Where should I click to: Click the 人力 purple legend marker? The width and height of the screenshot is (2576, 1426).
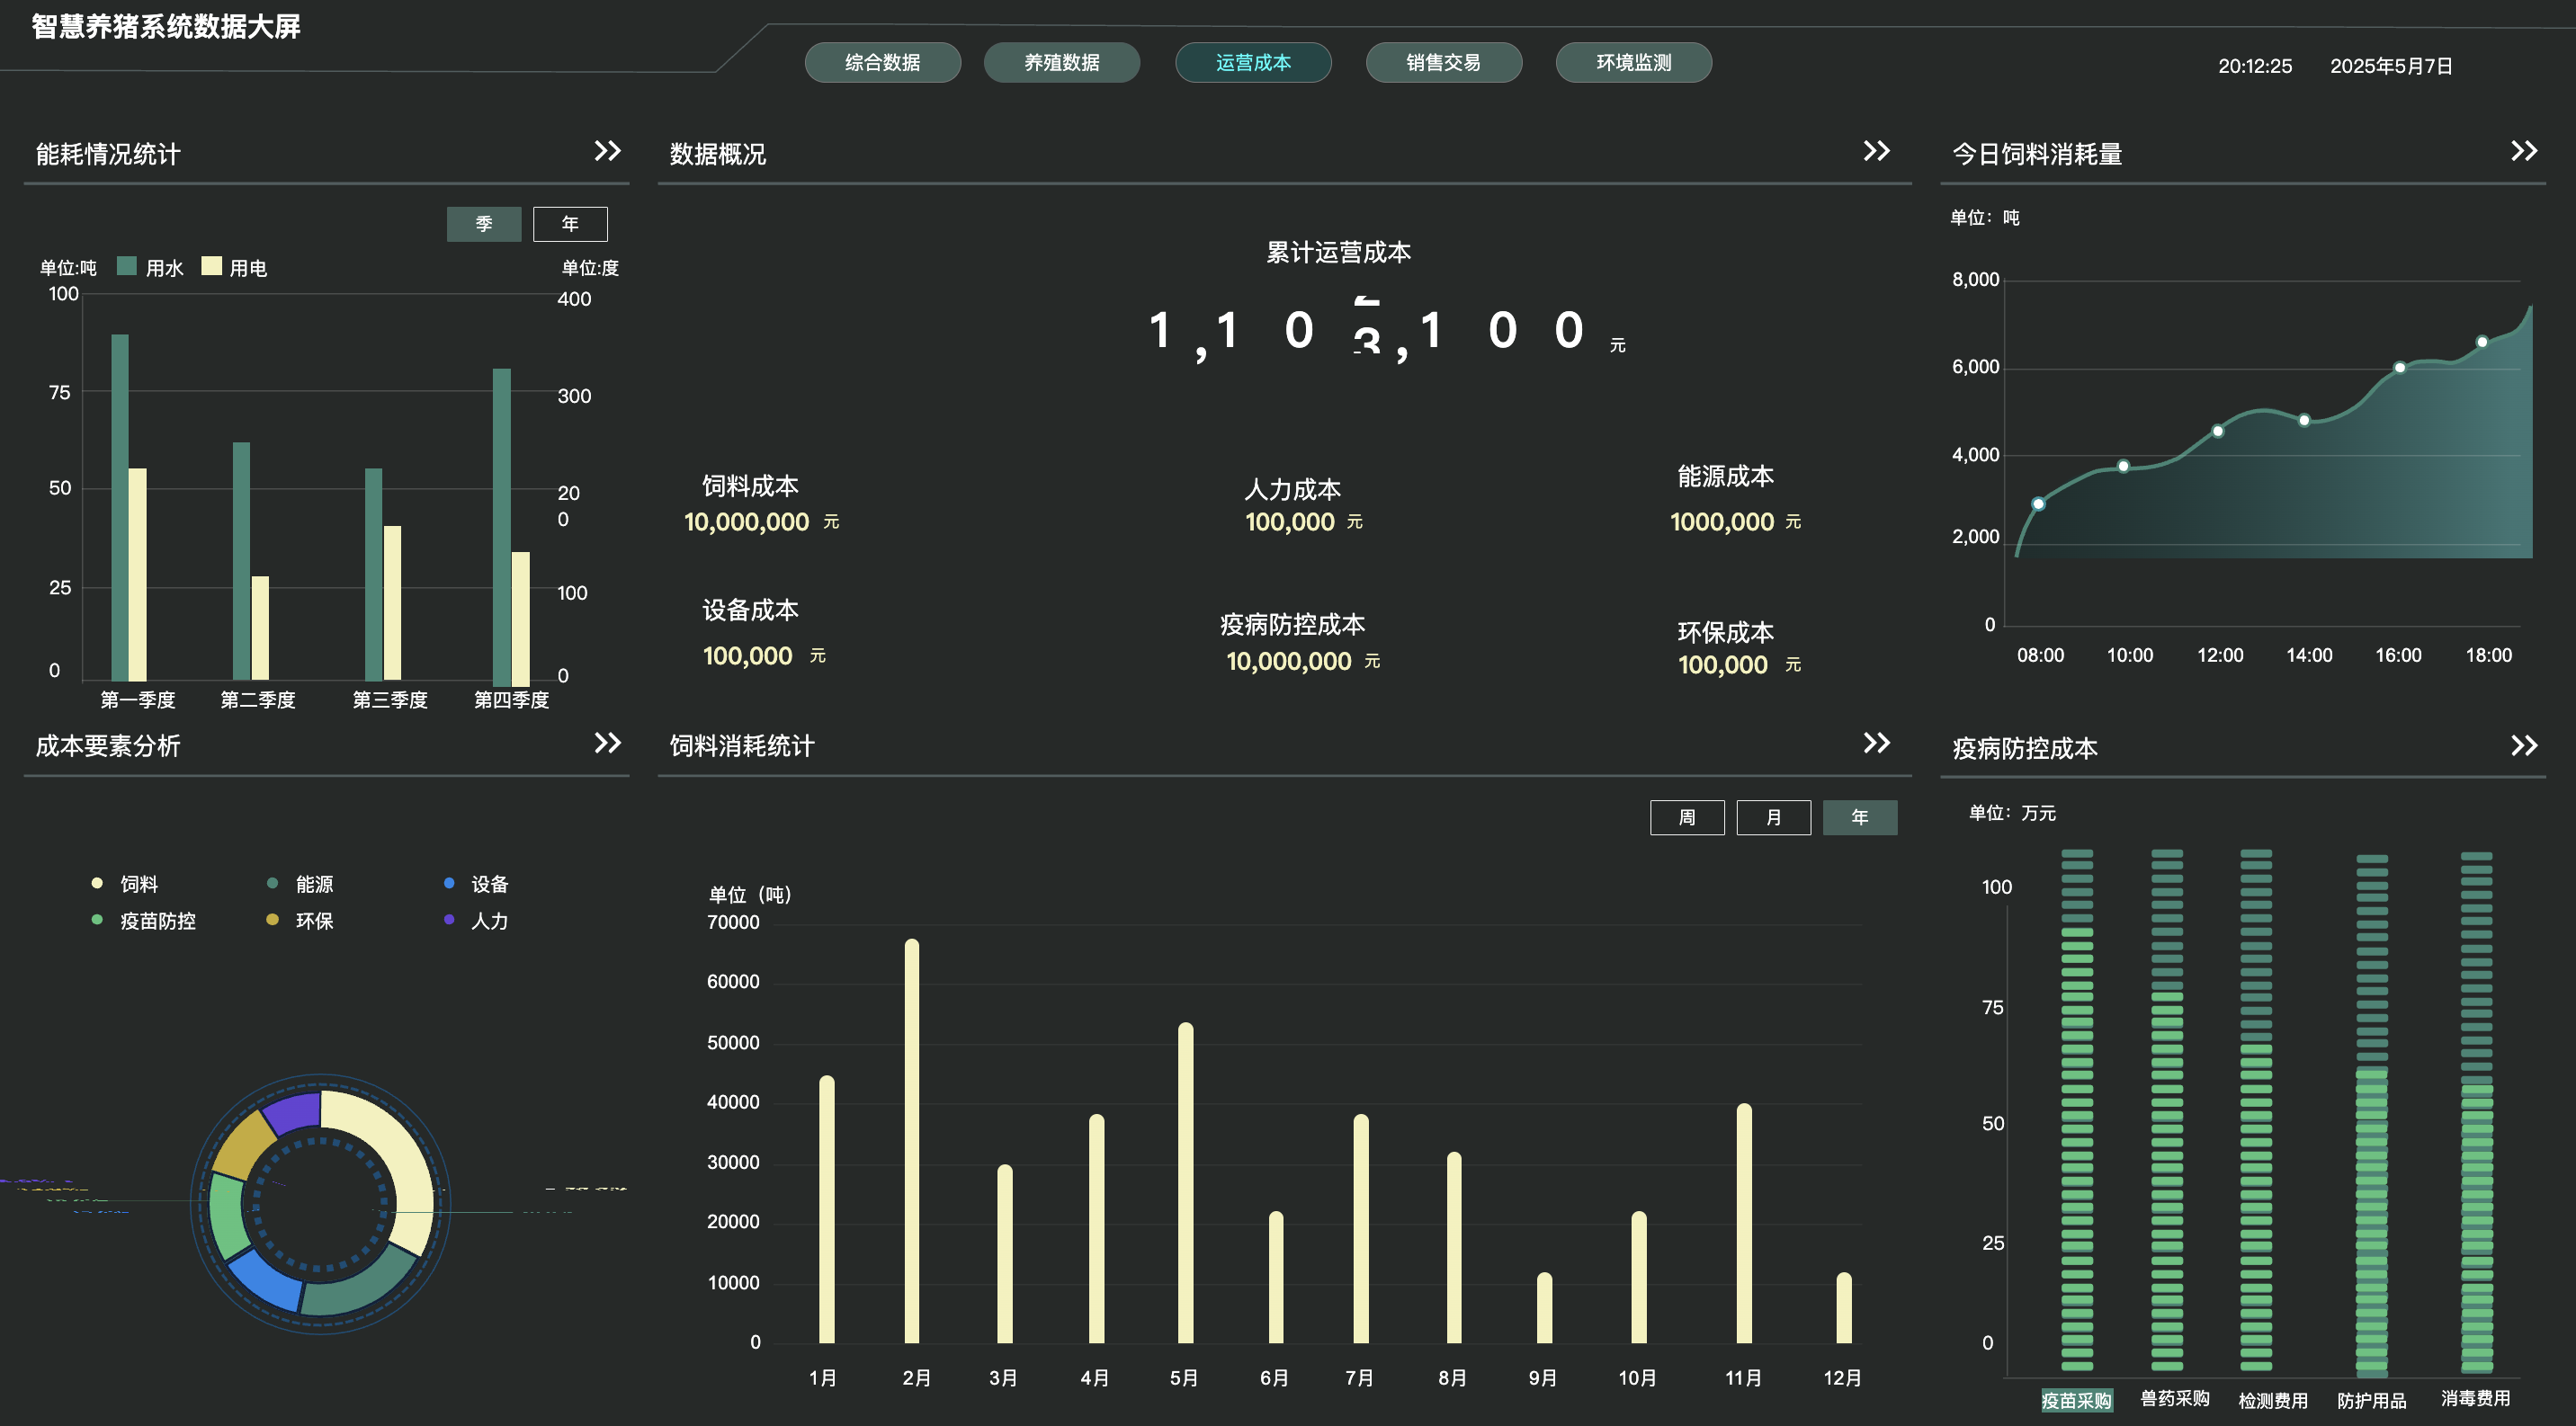(449, 920)
